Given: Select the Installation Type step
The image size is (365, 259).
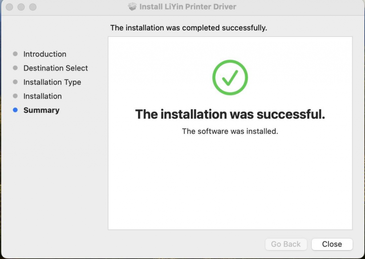Looking at the screenshot, I should point(52,82).
